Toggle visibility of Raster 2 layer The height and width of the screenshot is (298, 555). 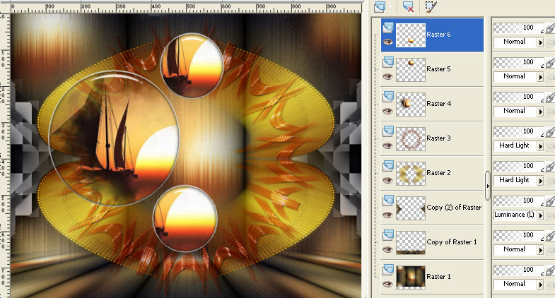[x=388, y=181]
